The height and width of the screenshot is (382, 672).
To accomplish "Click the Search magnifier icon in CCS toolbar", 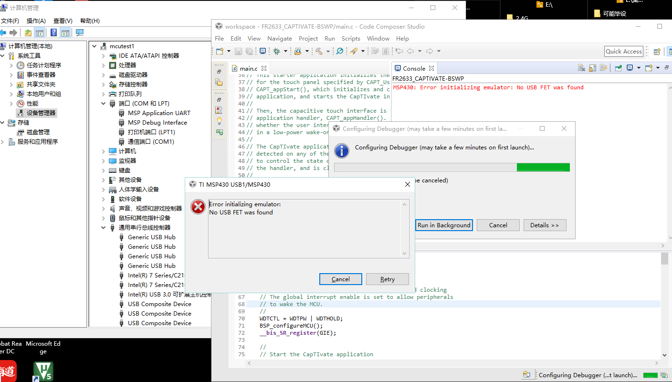I will (x=339, y=51).
